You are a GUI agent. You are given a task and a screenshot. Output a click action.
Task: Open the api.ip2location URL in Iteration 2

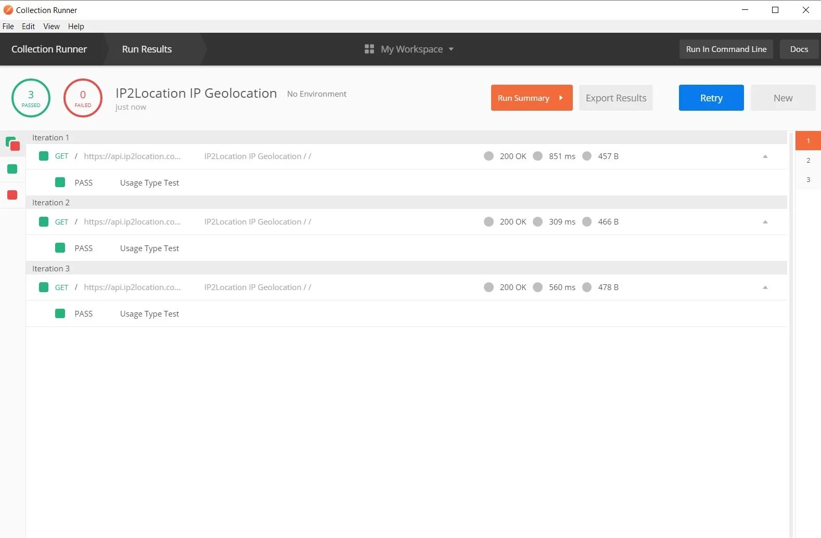click(132, 221)
